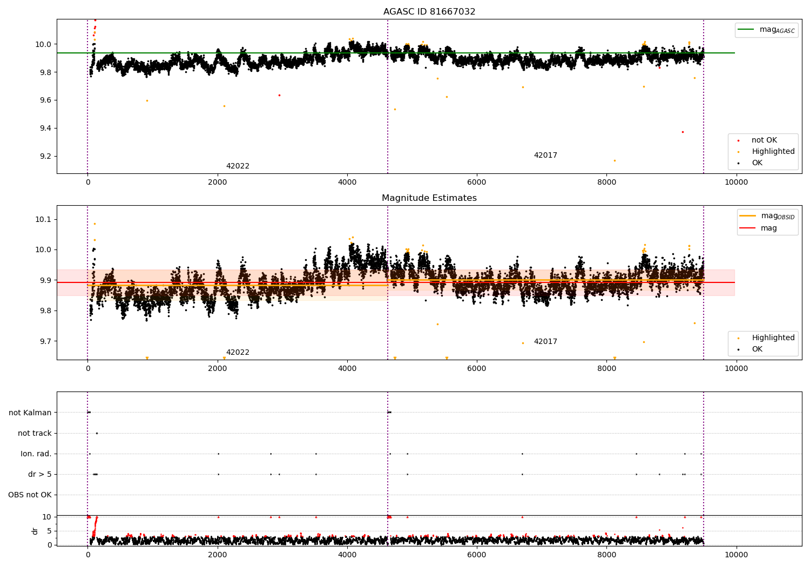Click the "dr > 5" axis label

[x=40, y=475]
